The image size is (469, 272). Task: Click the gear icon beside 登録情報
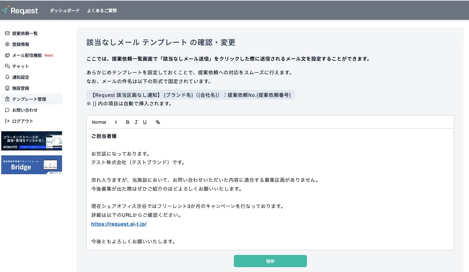(x=7, y=44)
